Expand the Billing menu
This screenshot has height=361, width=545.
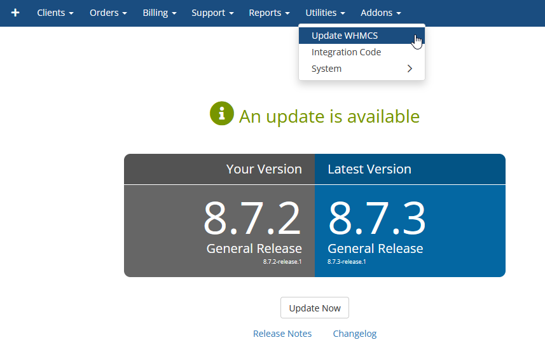point(160,13)
